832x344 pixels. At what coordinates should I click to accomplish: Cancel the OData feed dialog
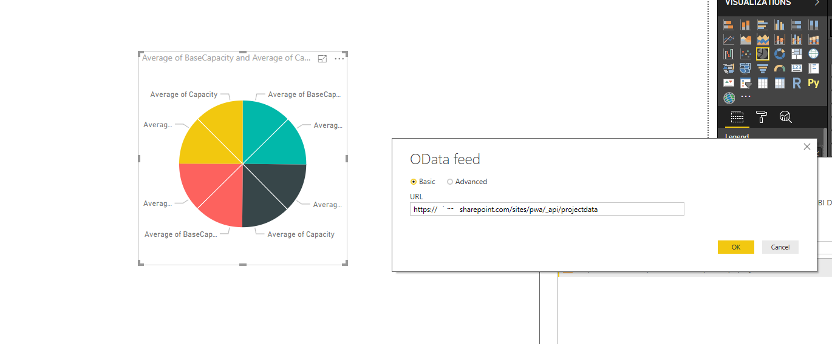(780, 247)
